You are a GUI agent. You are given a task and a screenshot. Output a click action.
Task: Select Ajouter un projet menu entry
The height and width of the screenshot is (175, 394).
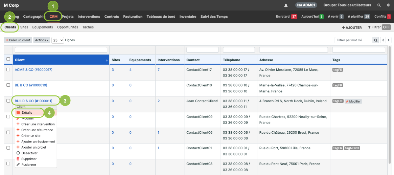click(36, 147)
